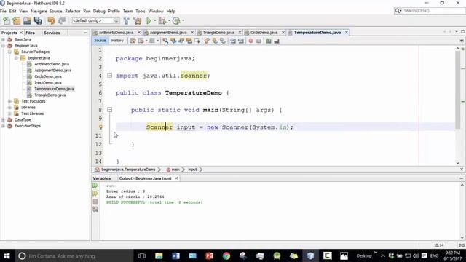Switch to the Services tab

coord(52,33)
